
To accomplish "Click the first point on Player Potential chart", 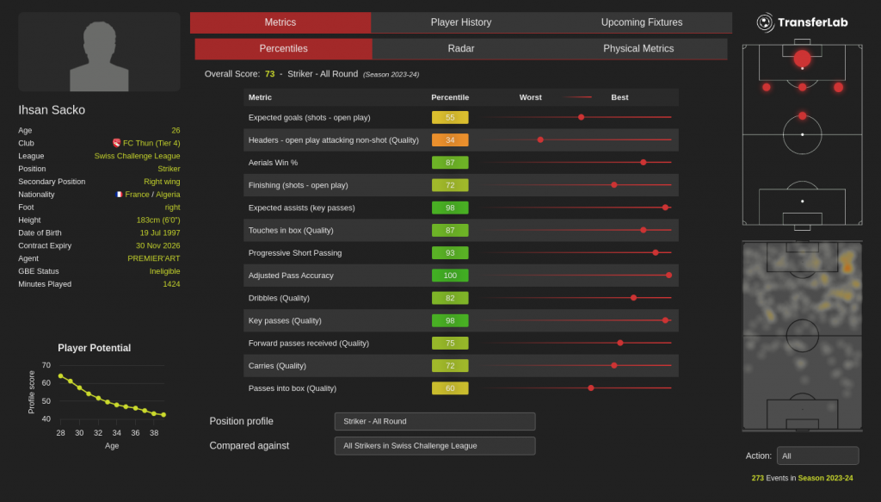I will (60, 376).
